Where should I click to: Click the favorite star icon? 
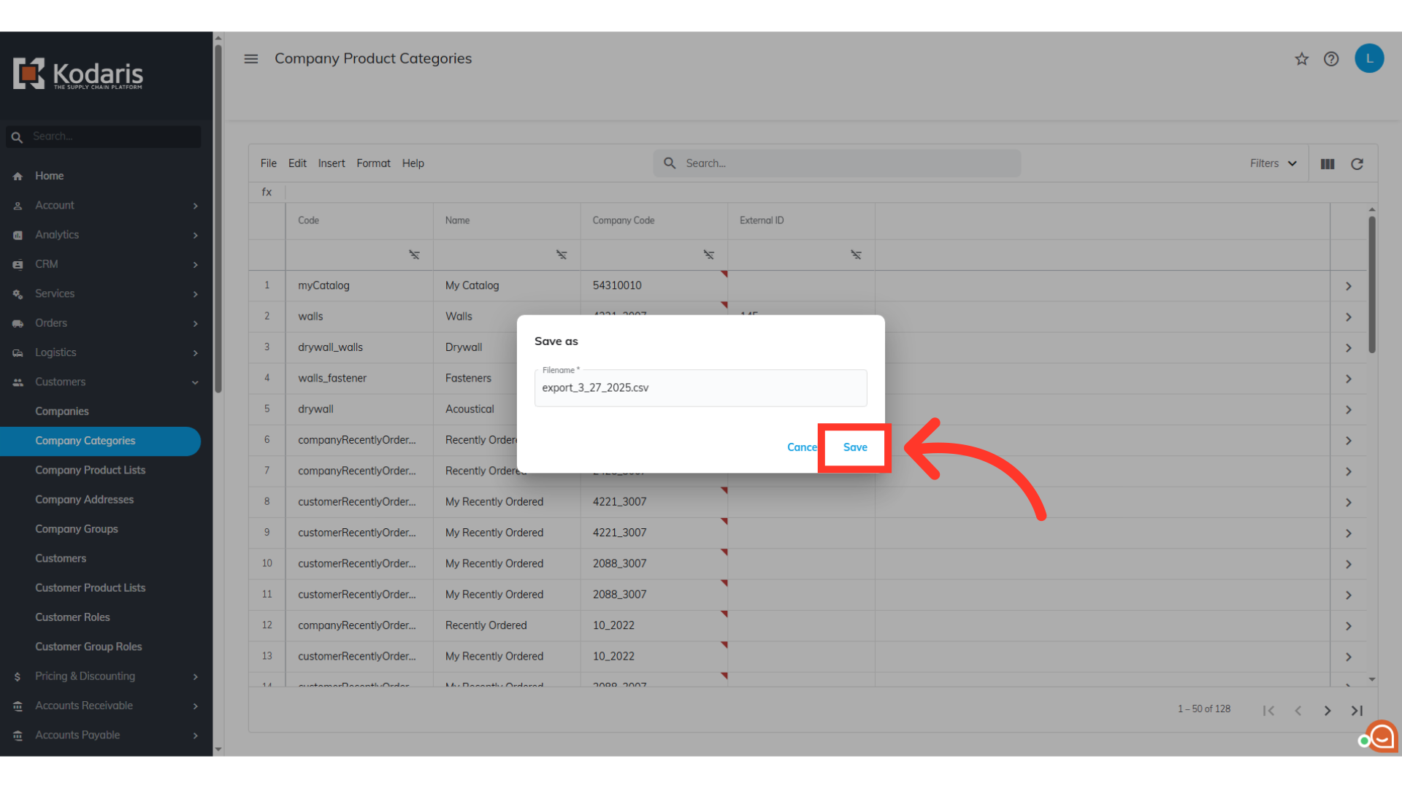coord(1301,59)
